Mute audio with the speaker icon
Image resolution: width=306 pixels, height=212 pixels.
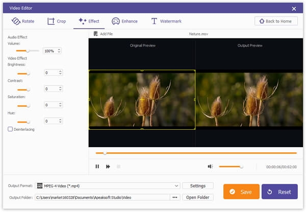pyautogui.click(x=210, y=167)
